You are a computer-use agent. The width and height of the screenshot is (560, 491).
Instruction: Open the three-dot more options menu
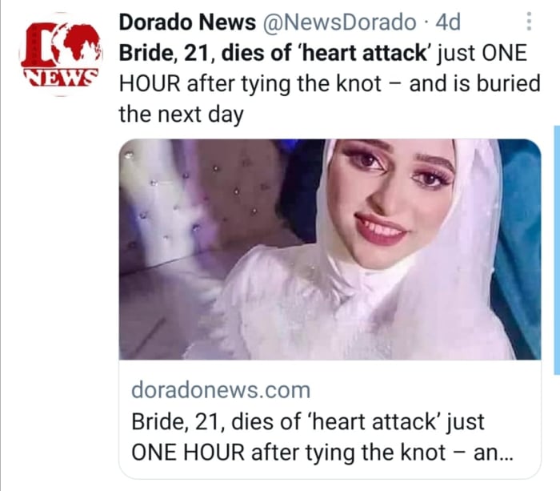(x=529, y=22)
